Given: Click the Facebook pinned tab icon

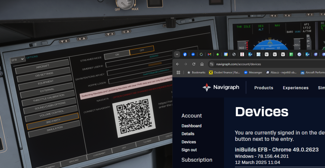Looking at the screenshot, I should 185,54.
